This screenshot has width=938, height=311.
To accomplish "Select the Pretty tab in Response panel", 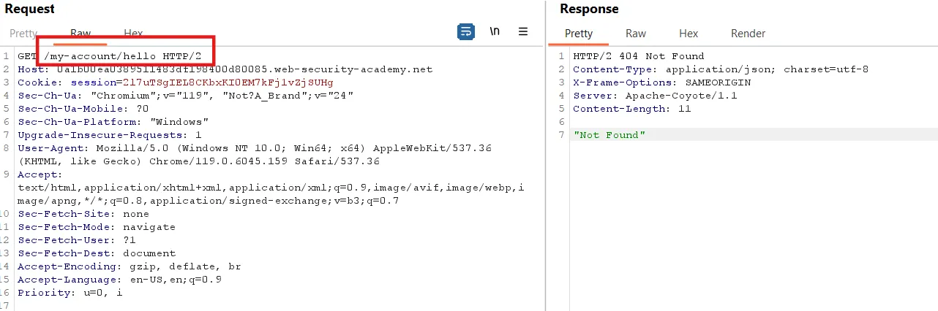I will point(579,34).
